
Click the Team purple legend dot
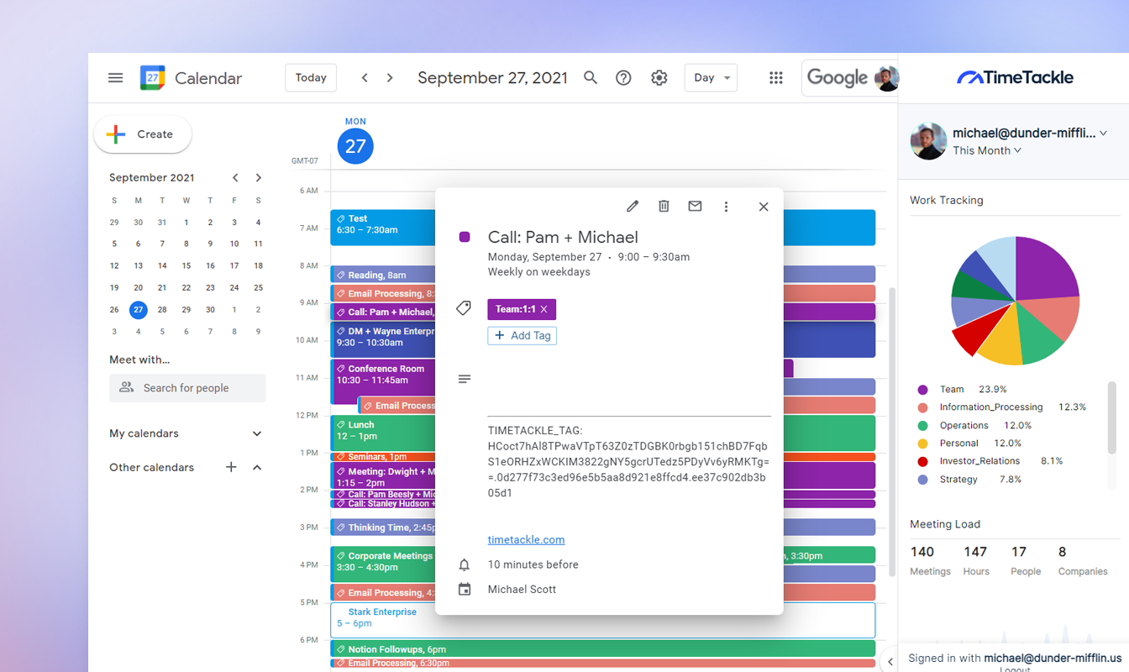point(922,390)
